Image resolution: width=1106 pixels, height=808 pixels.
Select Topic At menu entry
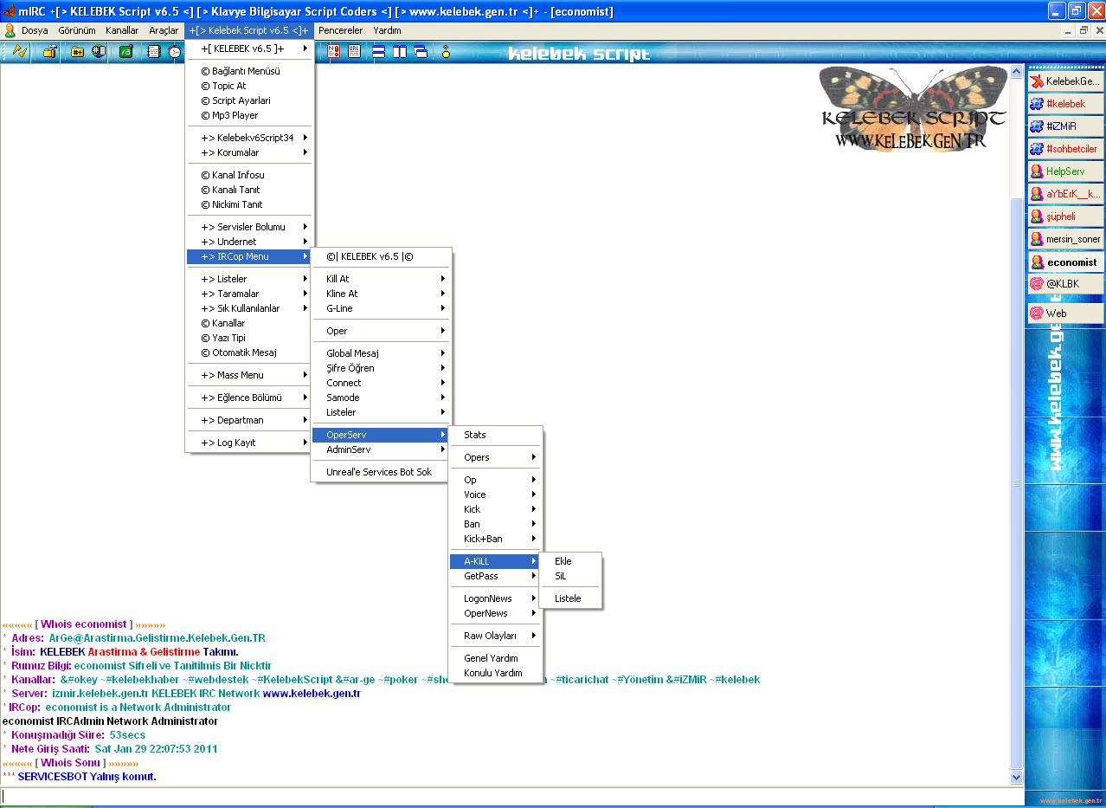(250, 86)
